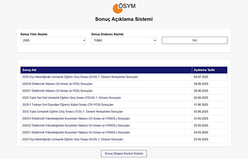The image size is (248, 159).
Task: Open the Sonuç Grubunu Seçiniz dropdown
Action: pyautogui.click(x=124, y=41)
